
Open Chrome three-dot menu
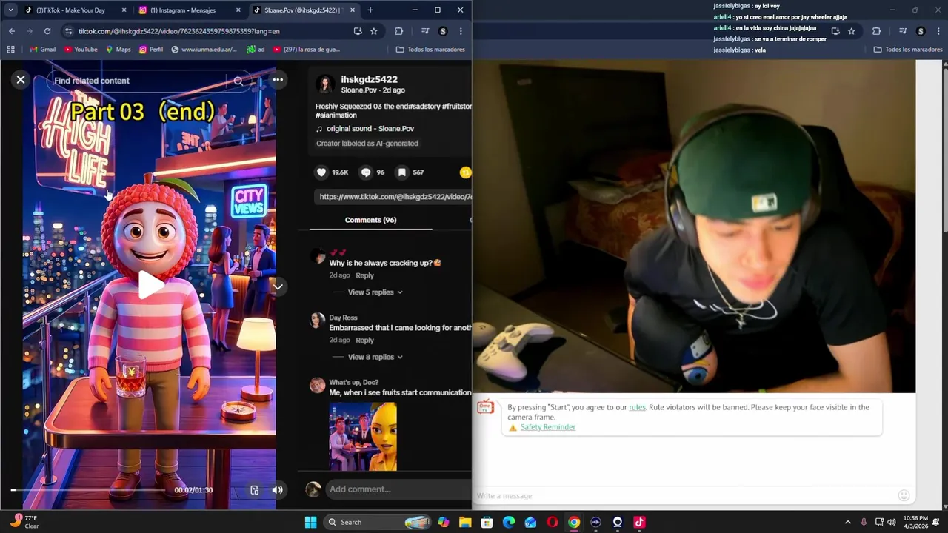(461, 31)
